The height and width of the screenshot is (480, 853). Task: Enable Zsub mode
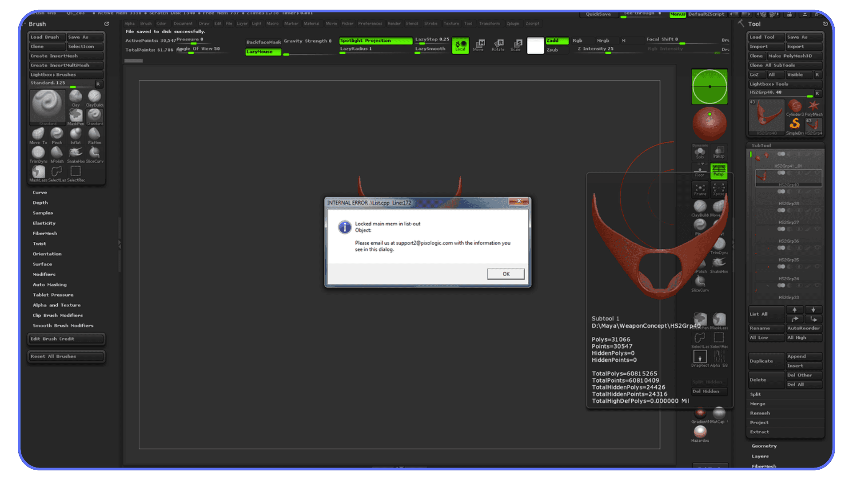[x=557, y=50]
